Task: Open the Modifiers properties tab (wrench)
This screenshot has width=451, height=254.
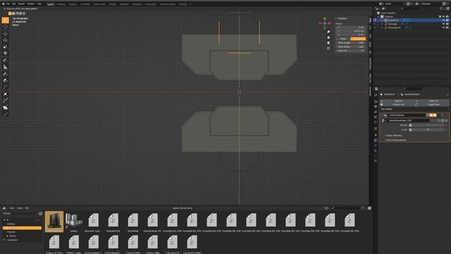Action: tap(376, 140)
